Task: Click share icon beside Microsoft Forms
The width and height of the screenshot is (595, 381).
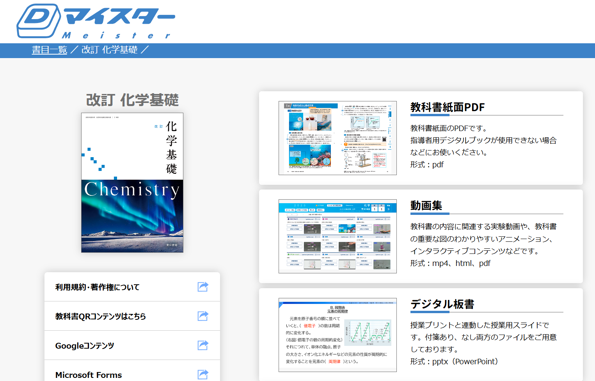Action: click(203, 374)
